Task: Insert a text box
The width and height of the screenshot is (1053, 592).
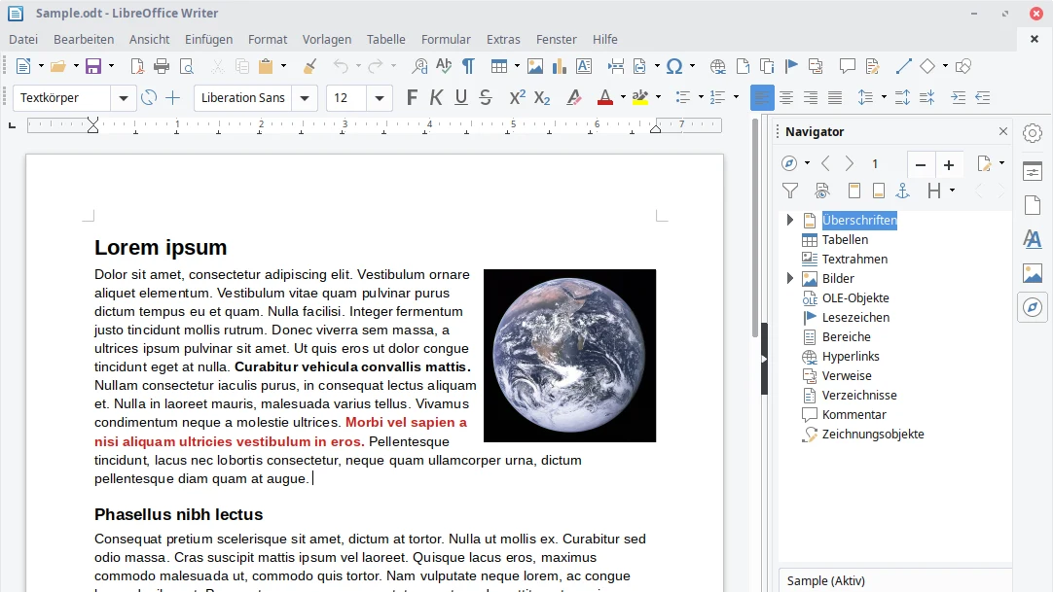Action: 584,66
